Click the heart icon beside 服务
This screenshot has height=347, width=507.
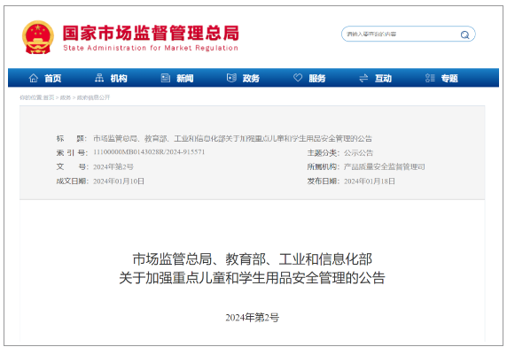[x=298, y=78]
